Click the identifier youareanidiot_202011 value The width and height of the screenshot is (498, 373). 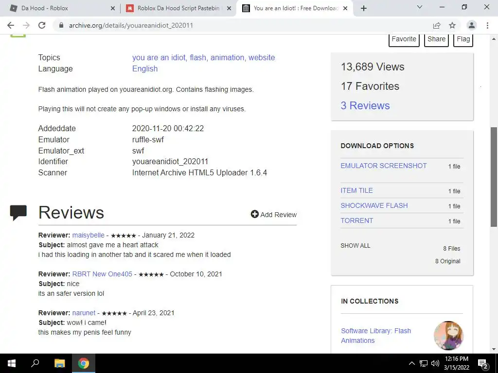coord(170,161)
